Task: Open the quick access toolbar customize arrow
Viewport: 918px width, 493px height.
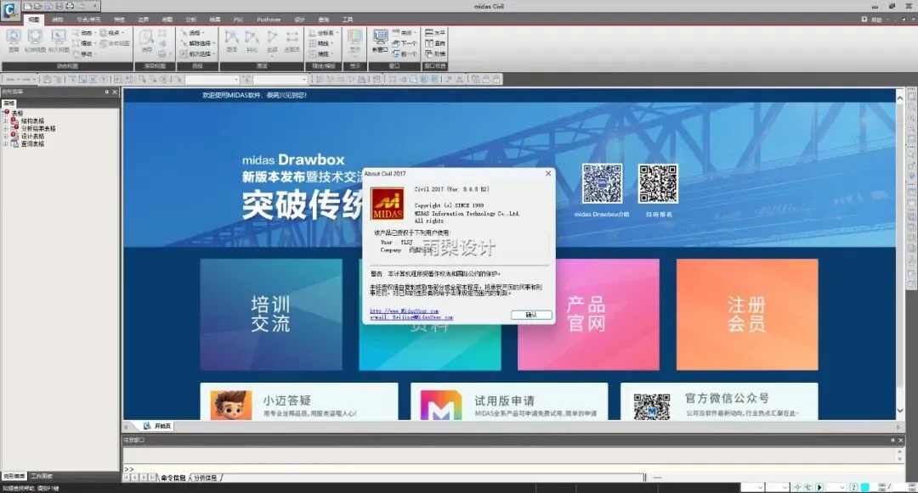Action: [x=95, y=6]
